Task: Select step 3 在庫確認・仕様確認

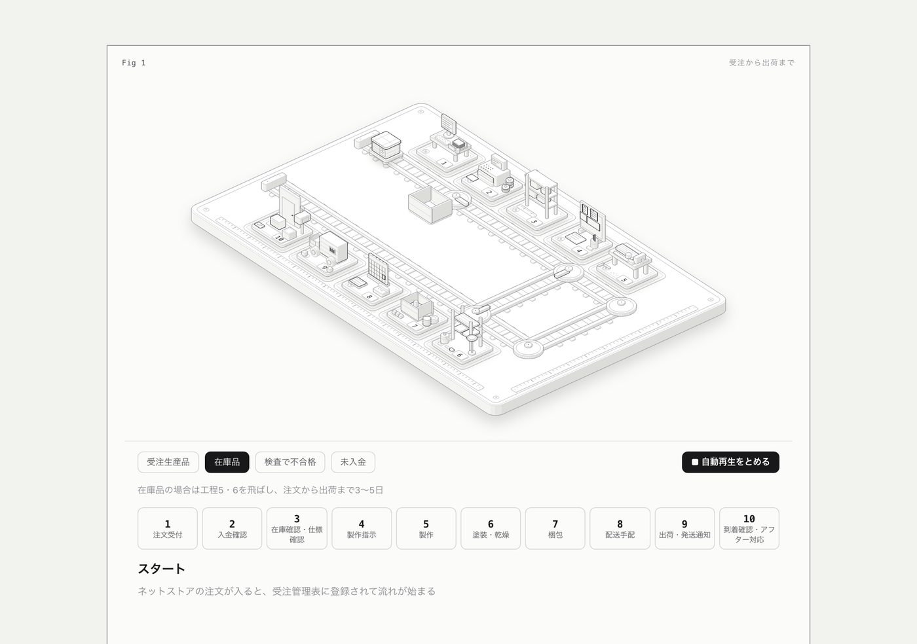Action: coord(297,528)
